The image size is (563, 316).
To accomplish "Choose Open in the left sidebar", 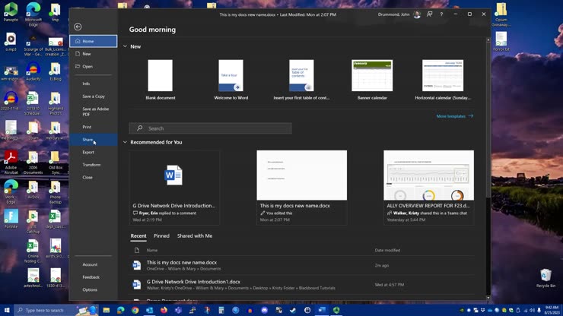I will (x=94, y=66).
